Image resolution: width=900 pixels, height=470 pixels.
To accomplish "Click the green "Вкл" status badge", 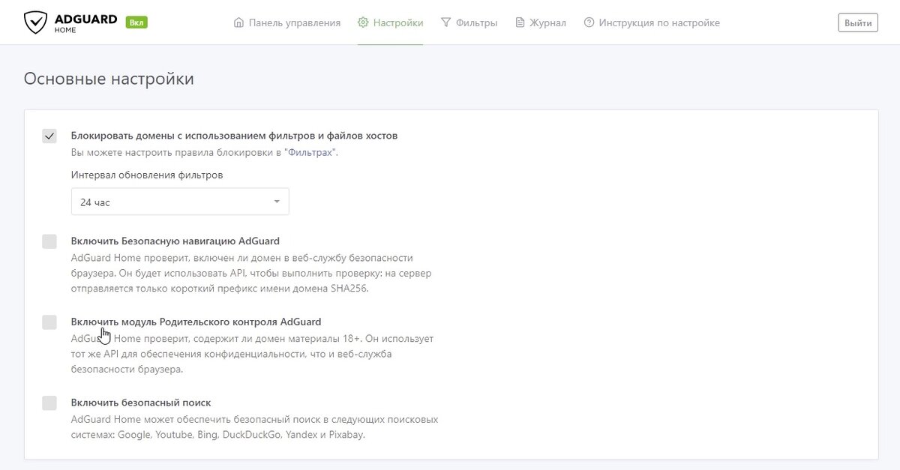I will click(x=136, y=22).
